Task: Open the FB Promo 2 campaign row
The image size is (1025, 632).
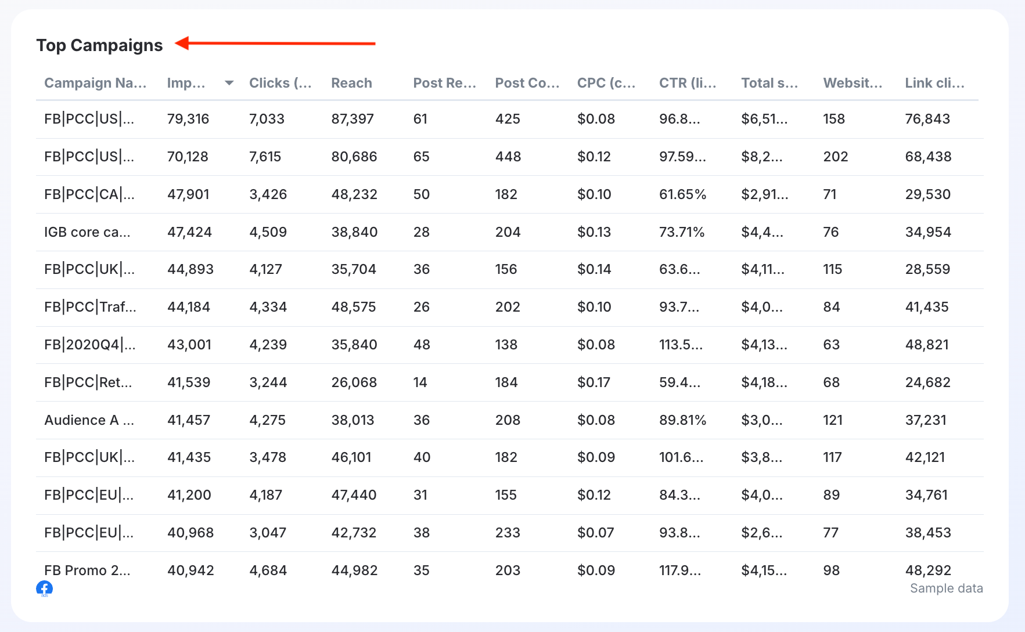Action: point(87,570)
